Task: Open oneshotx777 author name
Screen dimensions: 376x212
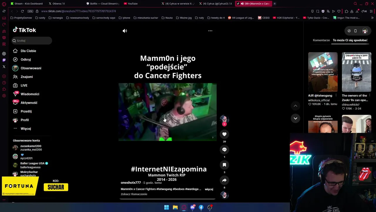Action: [x=131, y=183]
